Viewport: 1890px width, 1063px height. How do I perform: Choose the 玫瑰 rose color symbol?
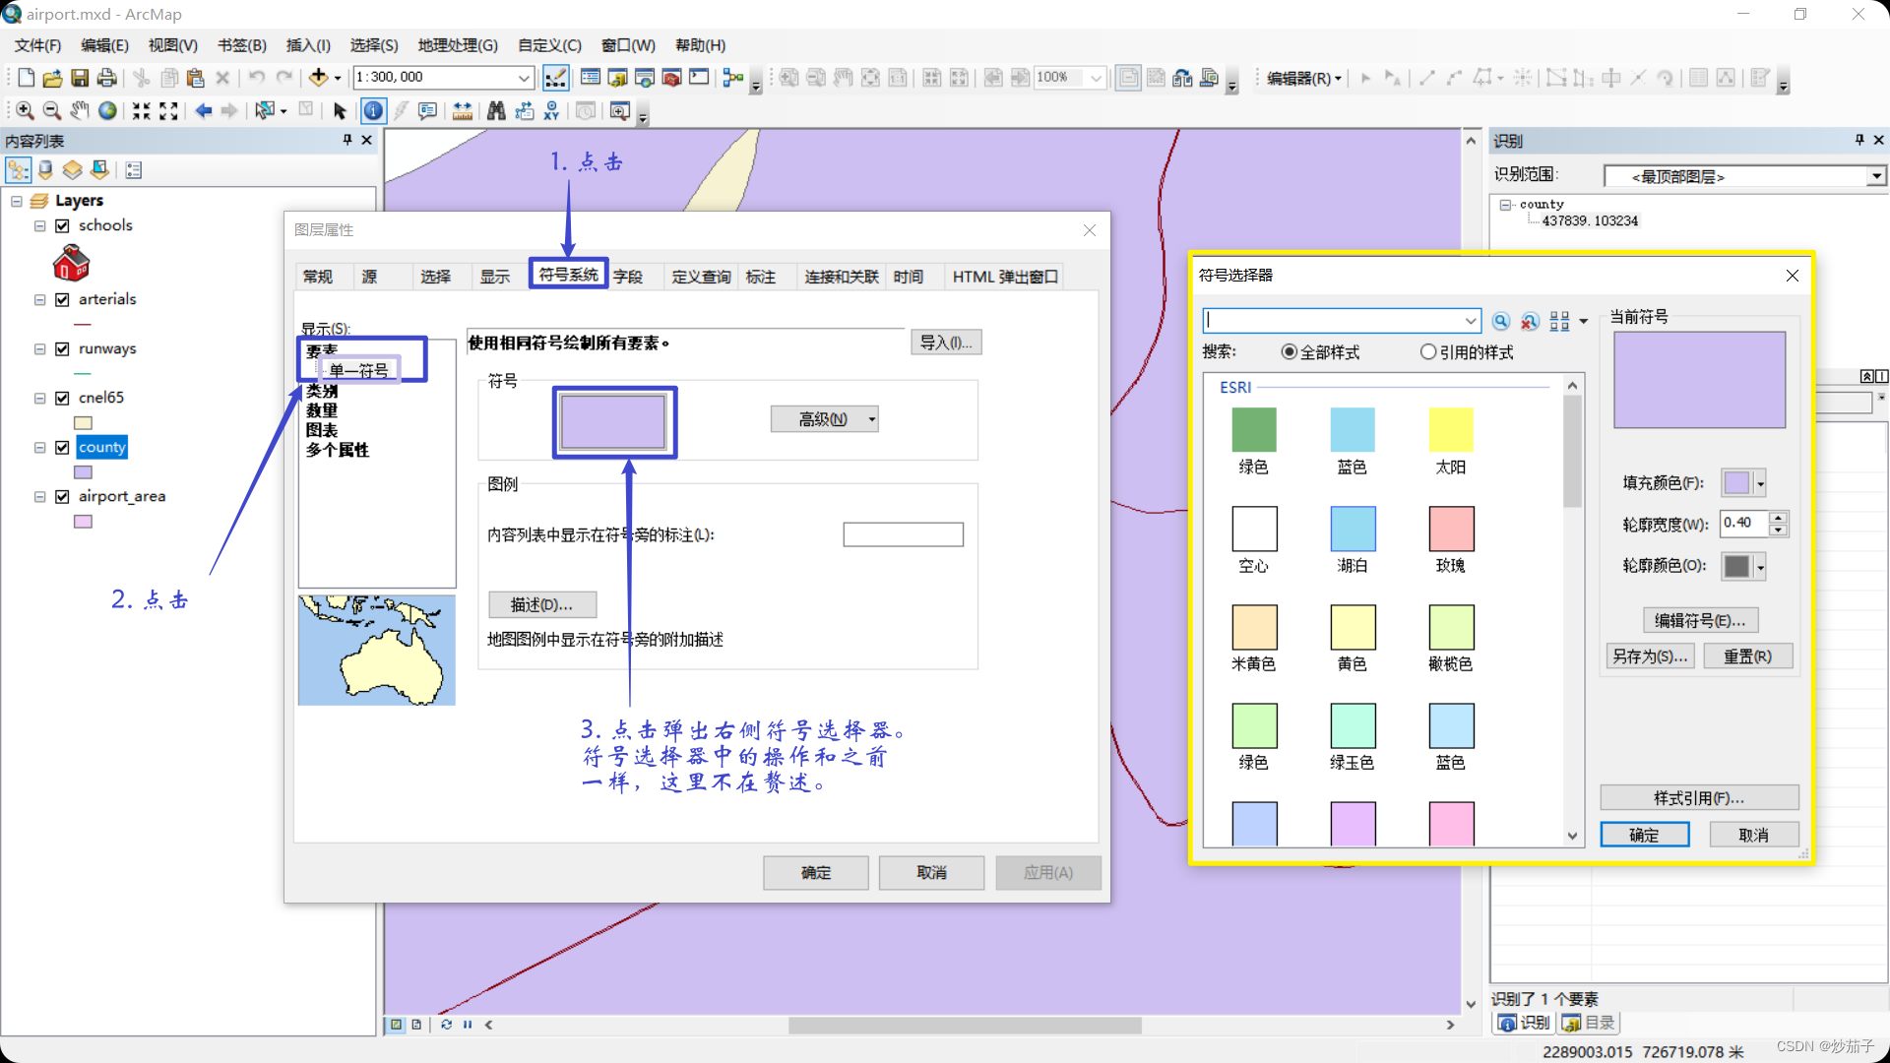pyautogui.click(x=1451, y=530)
